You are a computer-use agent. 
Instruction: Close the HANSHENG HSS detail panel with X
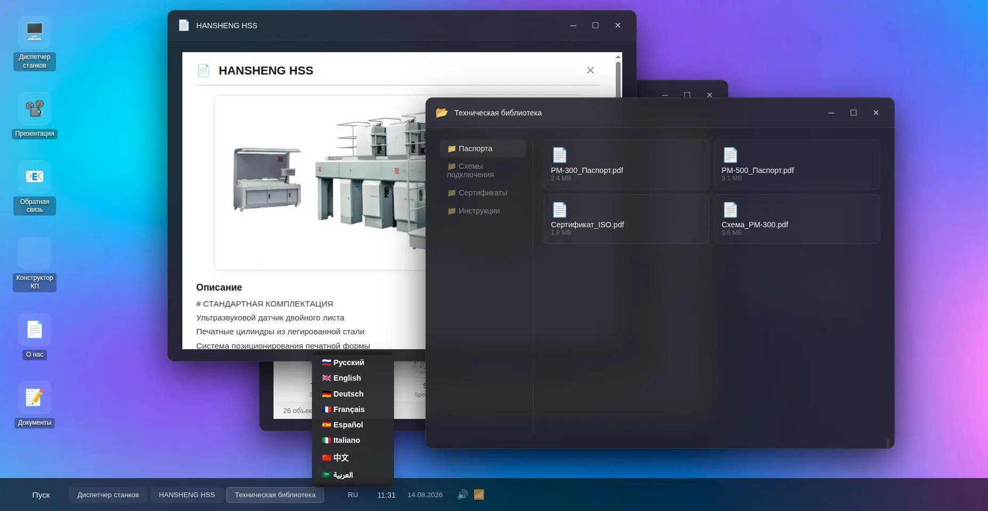(590, 70)
